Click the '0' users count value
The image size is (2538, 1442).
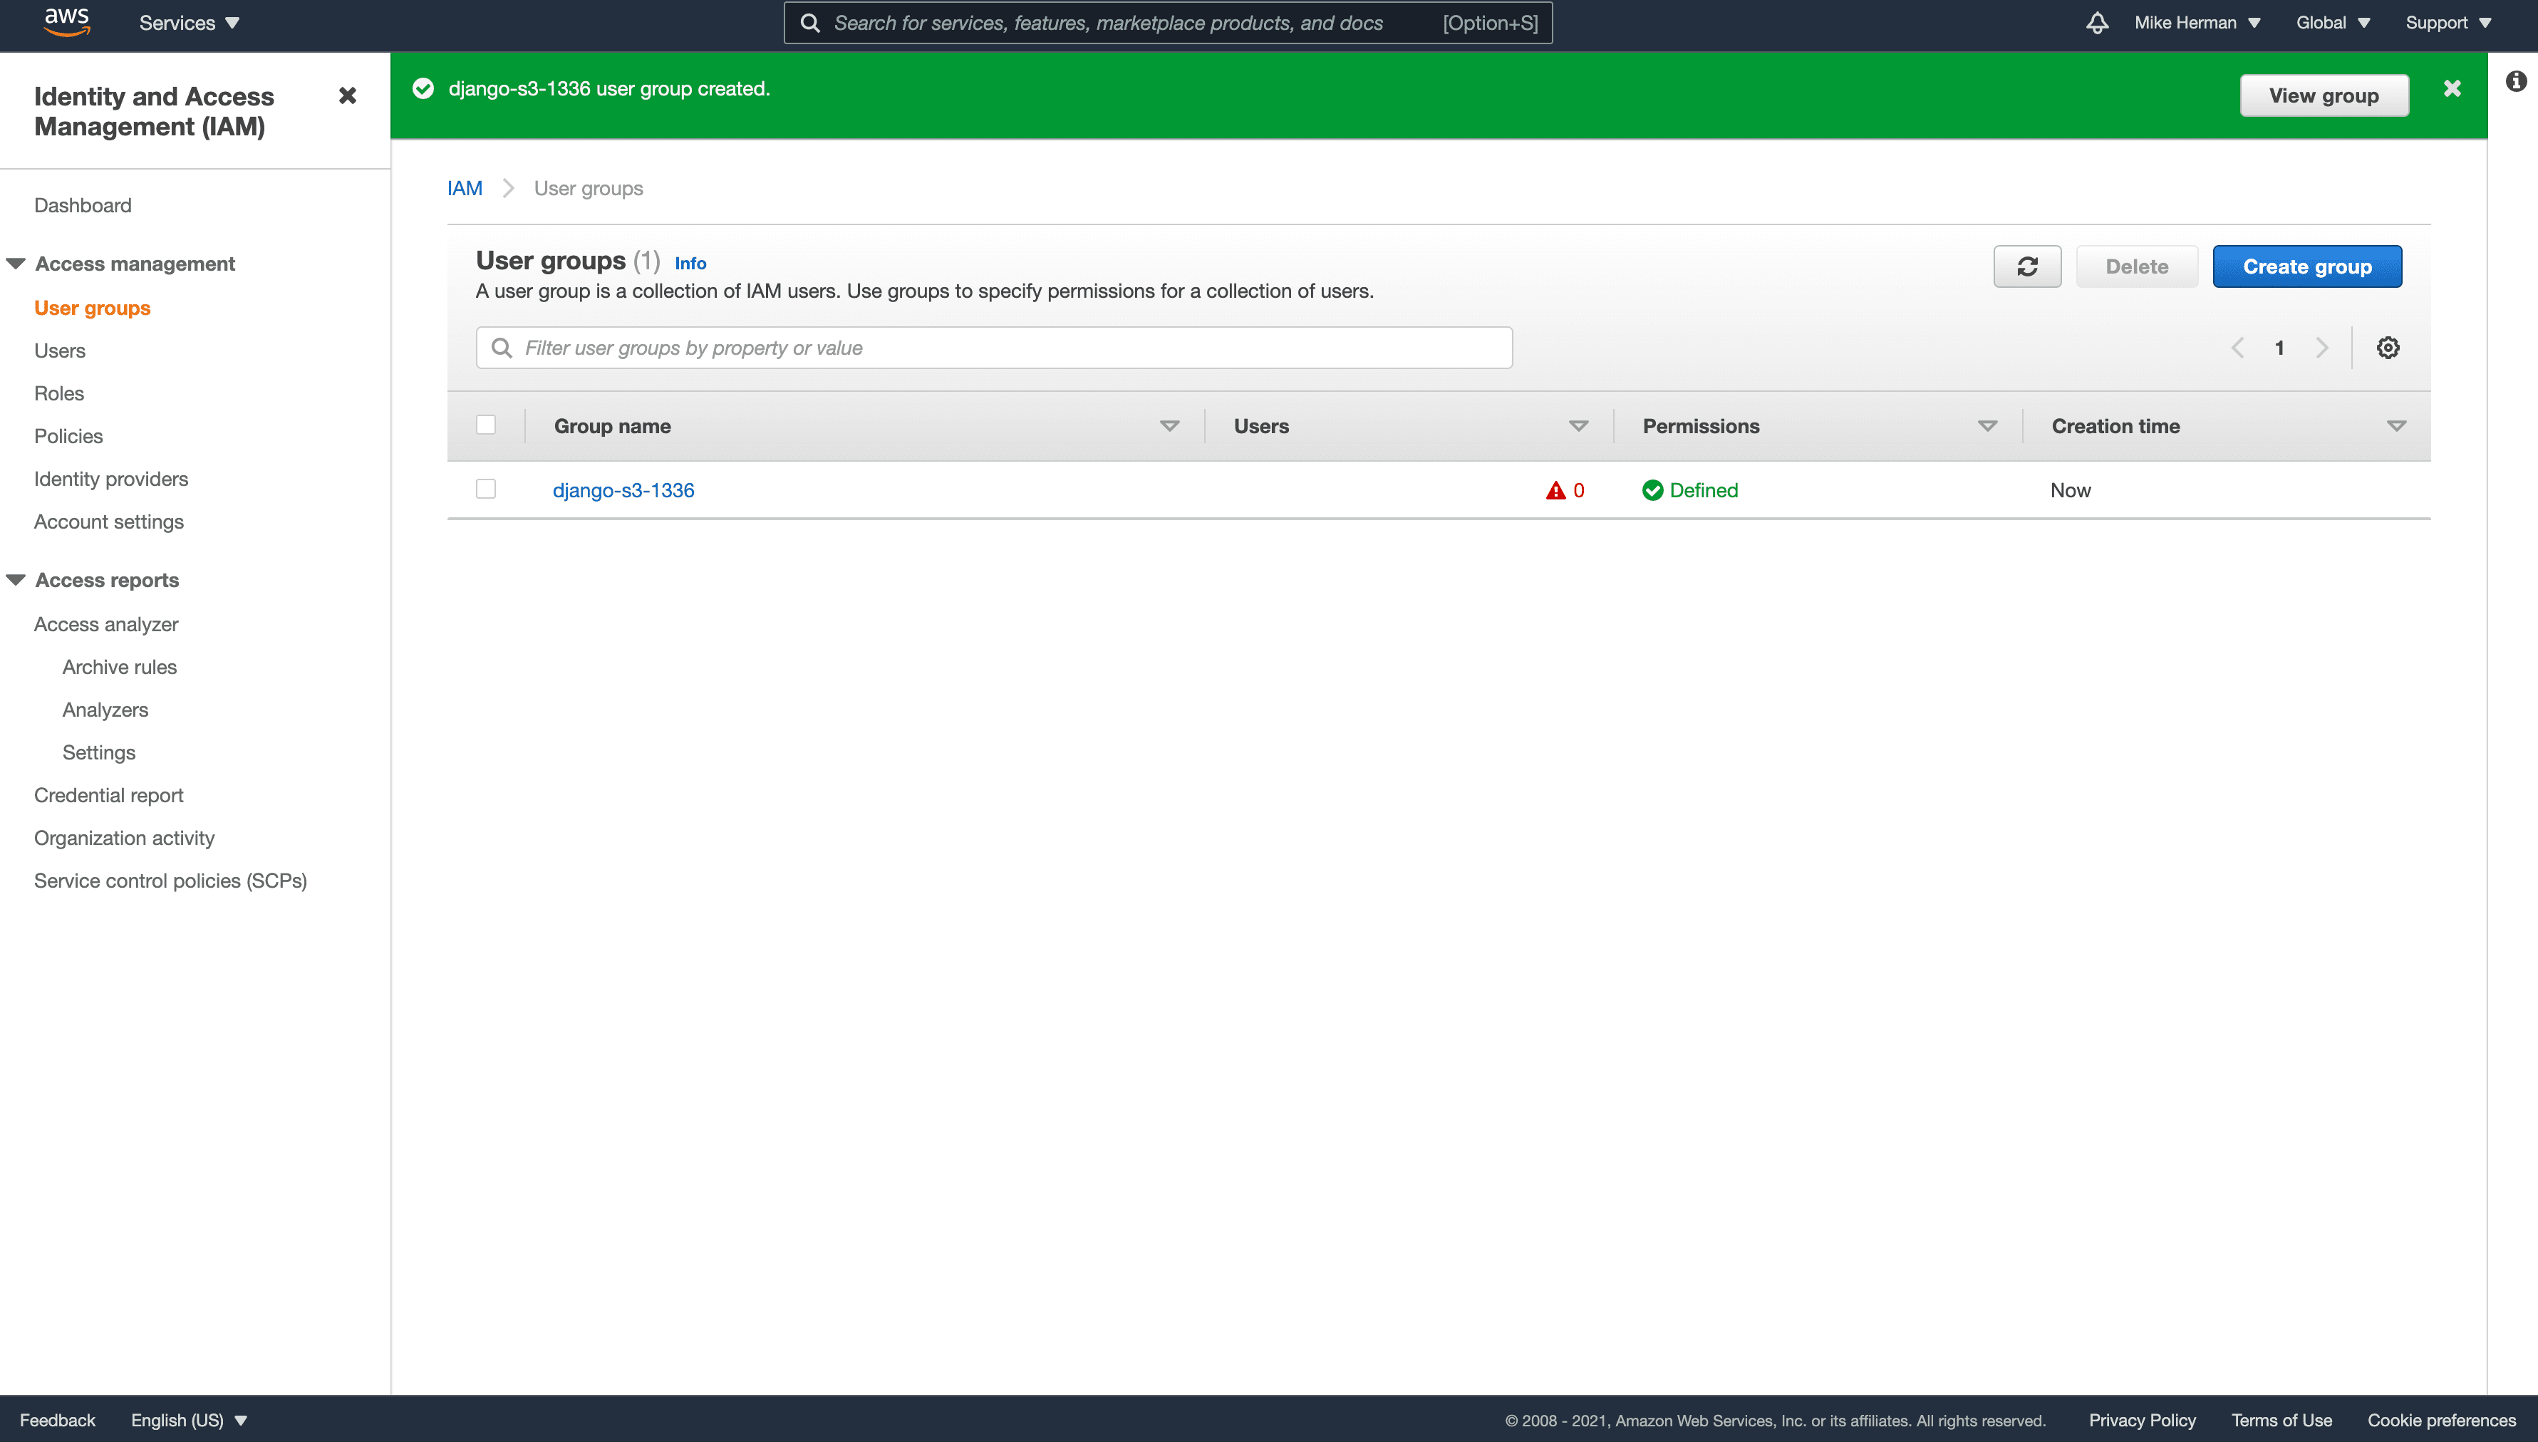click(x=1578, y=490)
